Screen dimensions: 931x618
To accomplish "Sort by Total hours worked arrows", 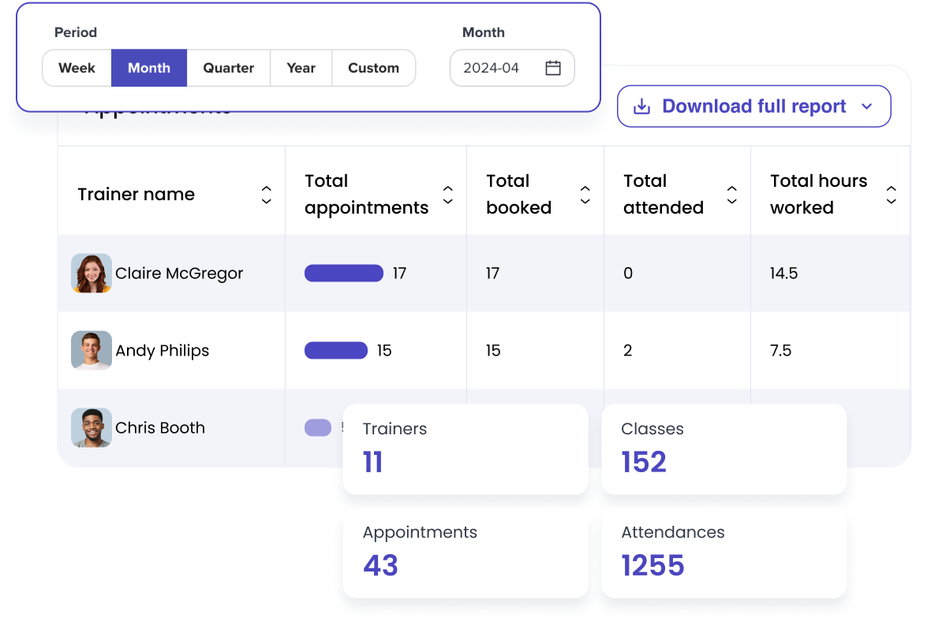I will pos(892,195).
